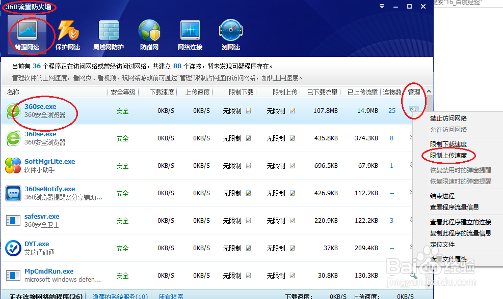Click the manage wrench for MpCmdRun.exe
503x299 pixels.
point(413,275)
